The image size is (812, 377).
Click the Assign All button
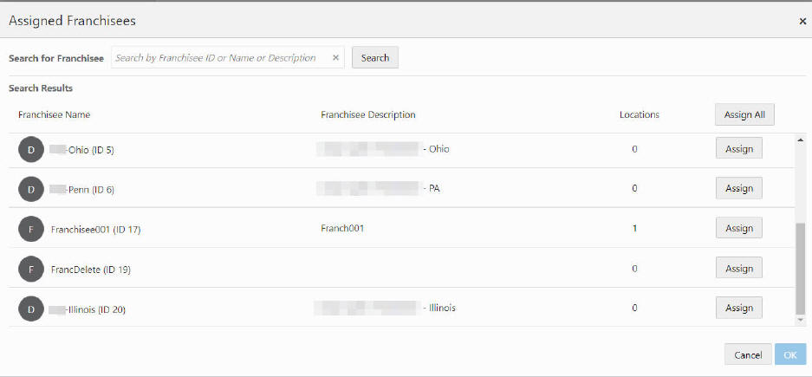[x=744, y=115]
